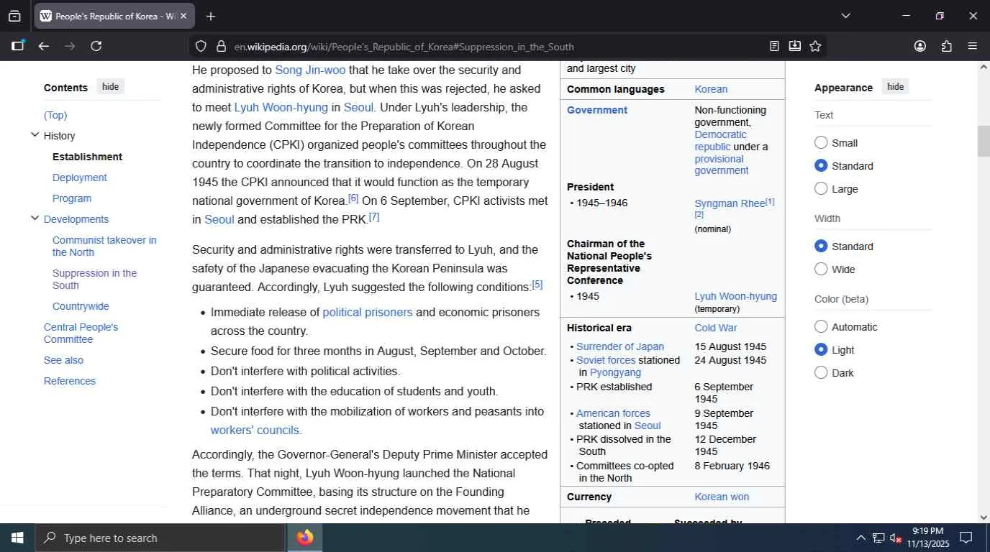Close the People's Republic of Korea tab
Screen dimensions: 990x552
click(x=183, y=16)
